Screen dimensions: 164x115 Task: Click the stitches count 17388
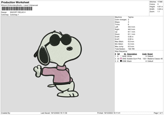tap(160, 2)
